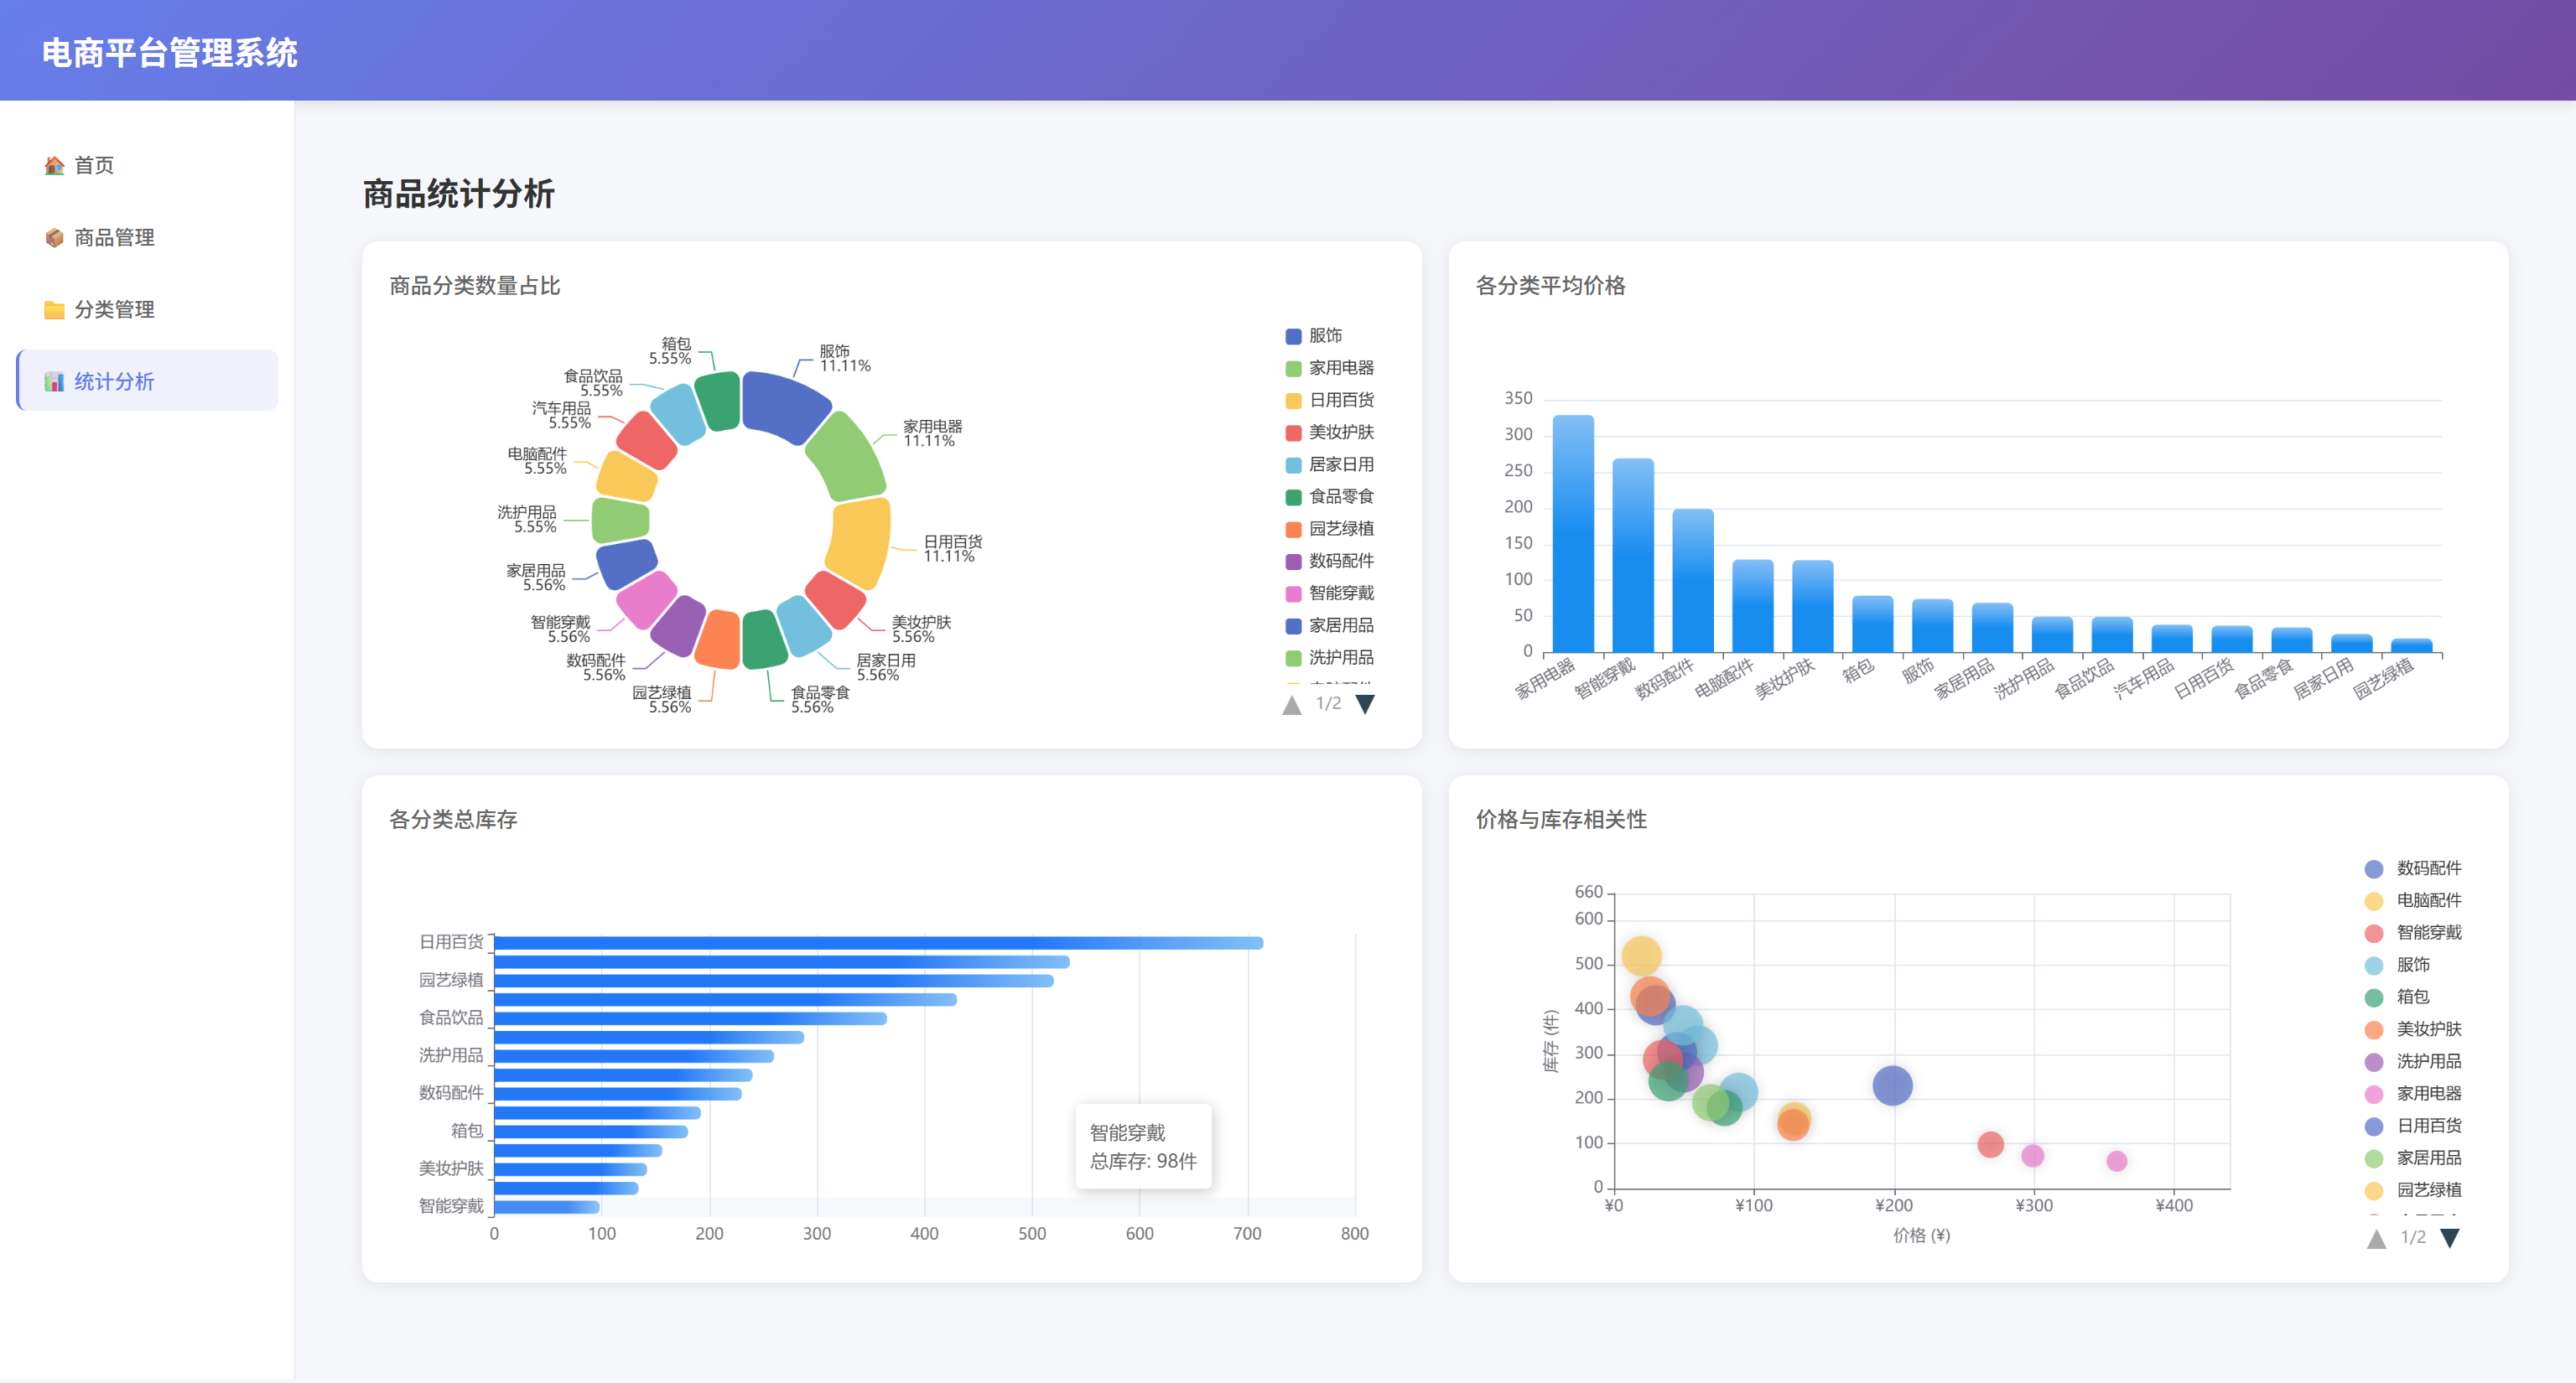The width and height of the screenshot is (2576, 1383).
Task: Toggle 家居用品 series in scatter legend
Action: pyautogui.click(x=2414, y=1158)
